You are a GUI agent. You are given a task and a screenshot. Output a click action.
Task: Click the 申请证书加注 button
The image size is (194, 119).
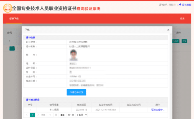76,92
